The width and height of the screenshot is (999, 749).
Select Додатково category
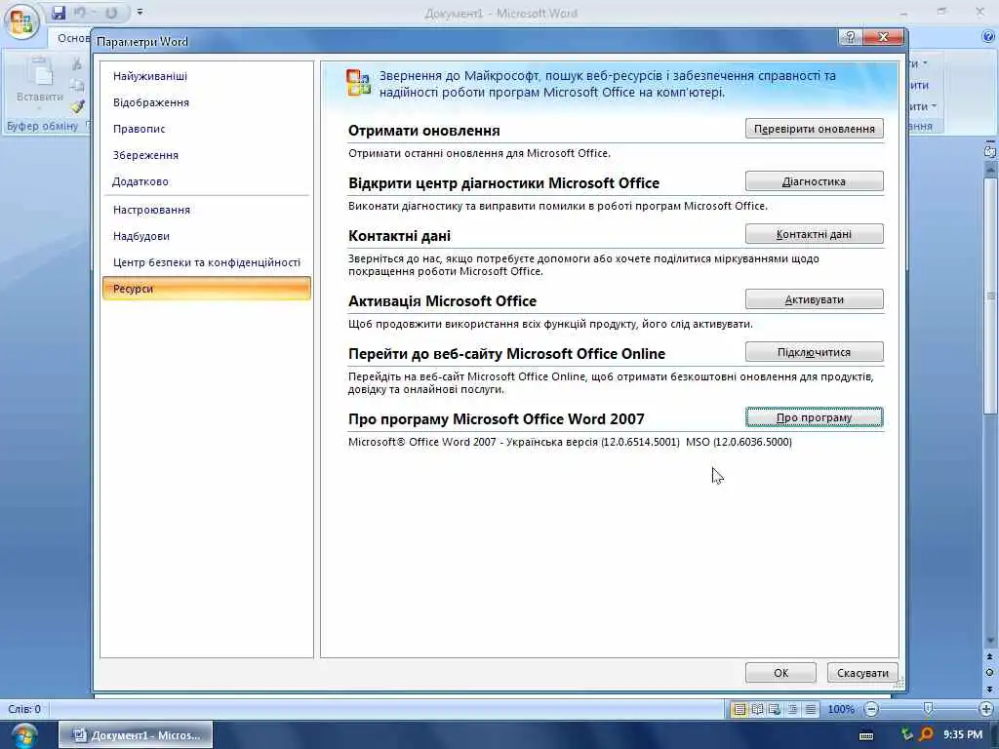pyautogui.click(x=207, y=181)
